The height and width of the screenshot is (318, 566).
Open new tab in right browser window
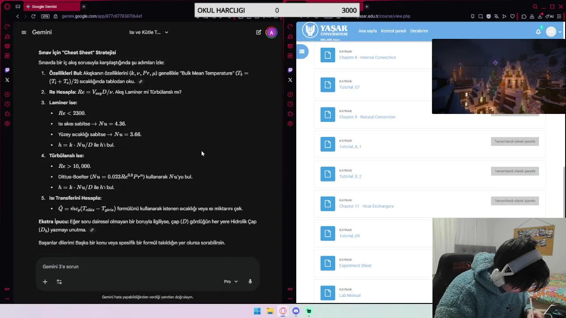click(x=367, y=7)
